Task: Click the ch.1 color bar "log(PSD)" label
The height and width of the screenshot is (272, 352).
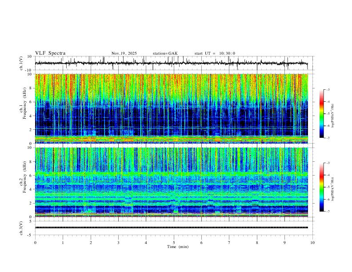Action: tap(333, 116)
